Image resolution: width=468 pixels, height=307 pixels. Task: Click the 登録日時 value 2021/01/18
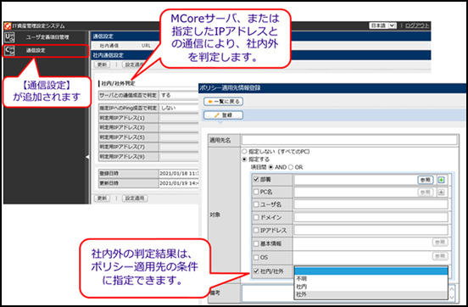click(179, 174)
